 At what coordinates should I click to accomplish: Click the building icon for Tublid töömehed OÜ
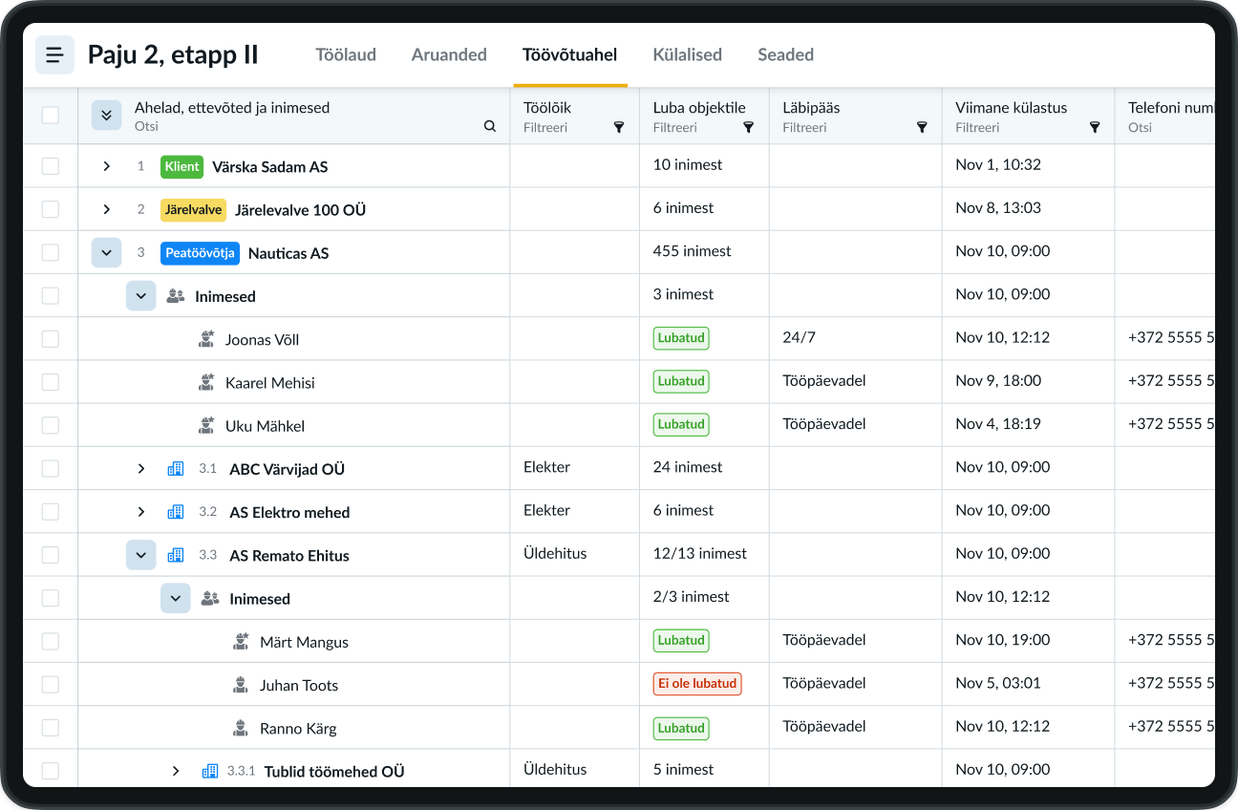(210, 771)
